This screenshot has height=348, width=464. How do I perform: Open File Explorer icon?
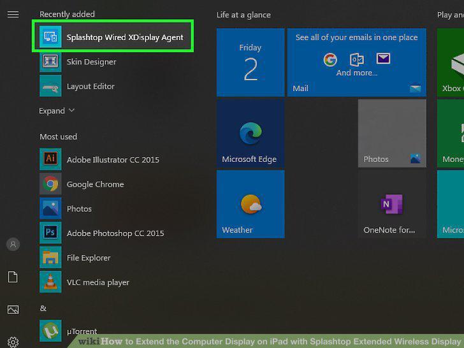pos(50,257)
